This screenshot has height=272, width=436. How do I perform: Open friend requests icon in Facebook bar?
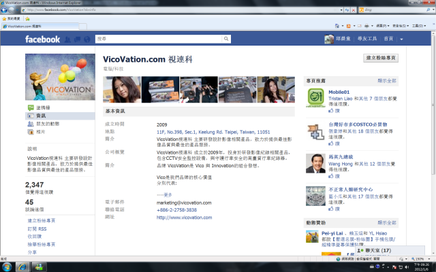[67, 39]
